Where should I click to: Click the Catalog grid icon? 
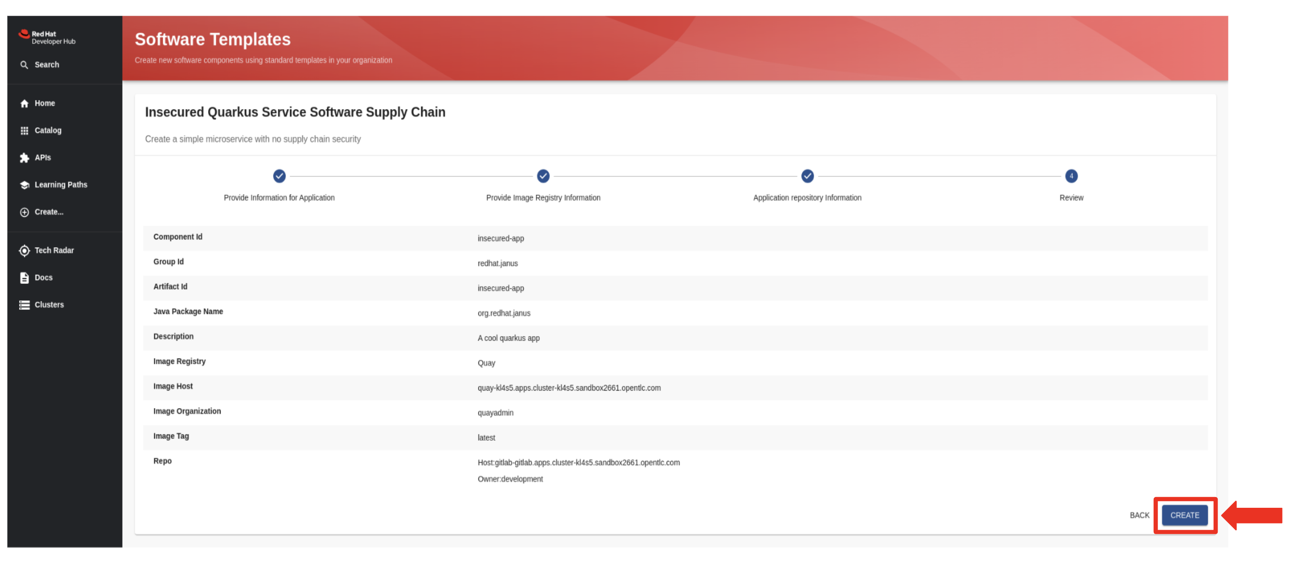pos(24,130)
